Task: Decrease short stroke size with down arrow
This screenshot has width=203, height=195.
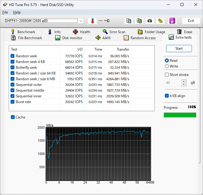Action: (184, 84)
